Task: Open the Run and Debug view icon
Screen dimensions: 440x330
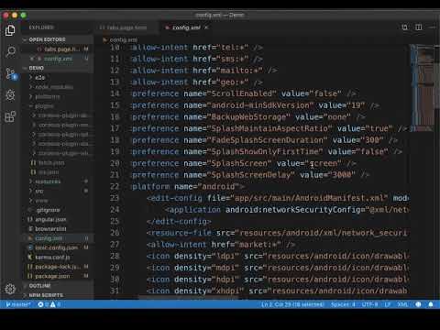Action: pos(10,95)
